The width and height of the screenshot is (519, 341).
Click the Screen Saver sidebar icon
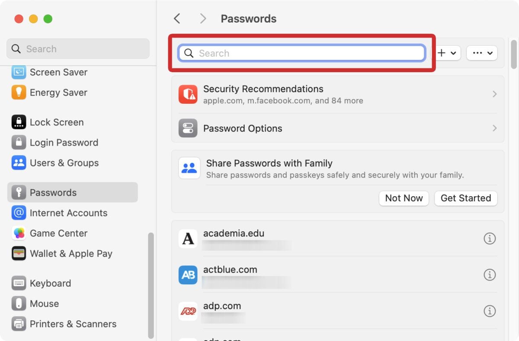18,72
